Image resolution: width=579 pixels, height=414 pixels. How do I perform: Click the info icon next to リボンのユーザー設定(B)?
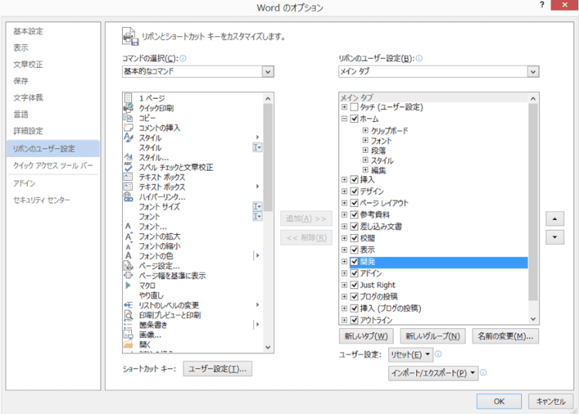(x=418, y=58)
